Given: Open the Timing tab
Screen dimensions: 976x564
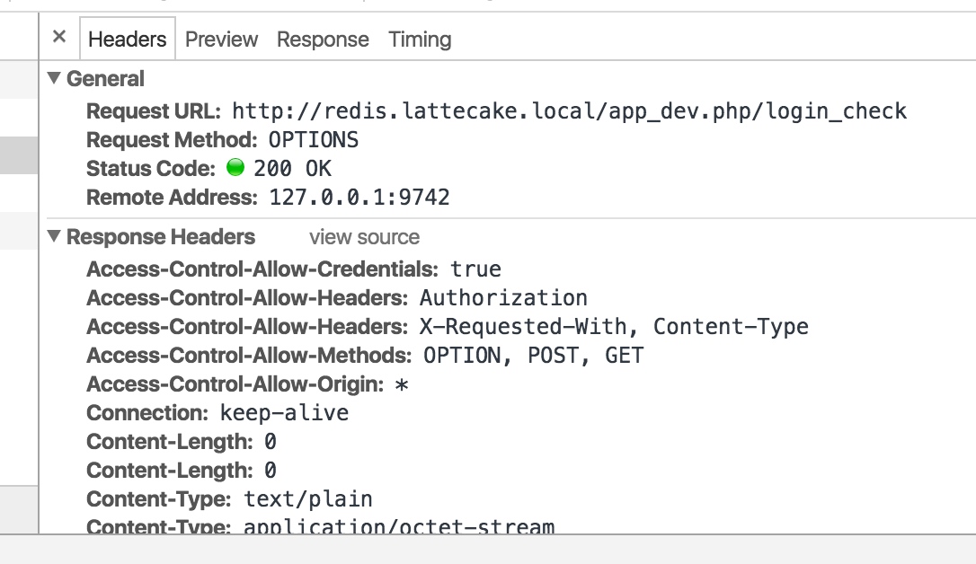Looking at the screenshot, I should (421, 40).
